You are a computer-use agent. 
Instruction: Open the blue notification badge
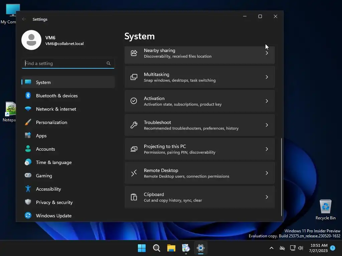point(333,248)
